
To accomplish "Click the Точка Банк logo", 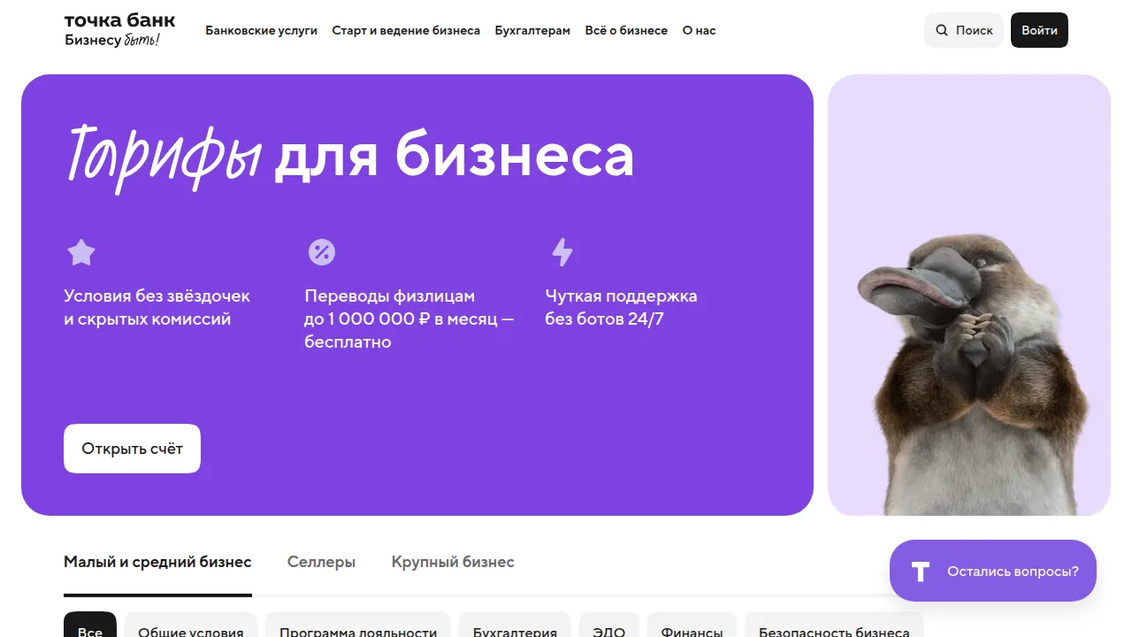I will [119, 30].
